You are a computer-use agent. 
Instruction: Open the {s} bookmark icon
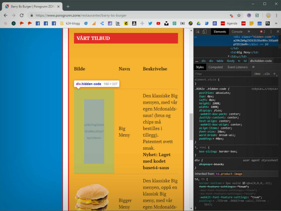[182, 23]
